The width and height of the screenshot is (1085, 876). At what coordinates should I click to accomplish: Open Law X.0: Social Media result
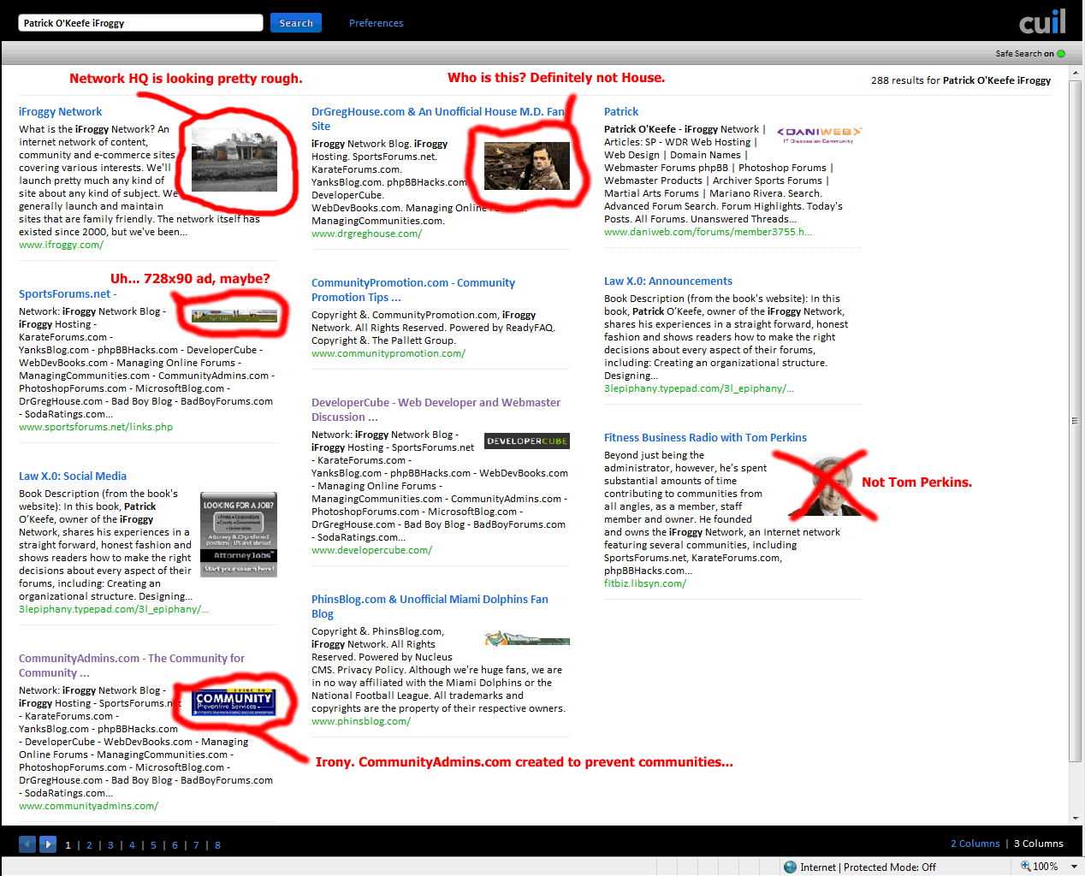pyautogui.click(x=73, y=476)
